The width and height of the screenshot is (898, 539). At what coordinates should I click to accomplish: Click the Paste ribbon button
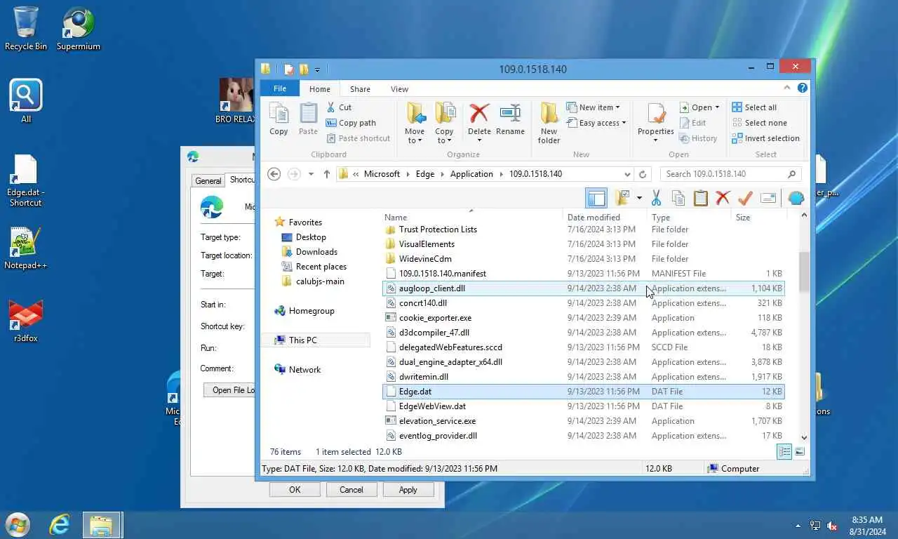(x=308, y=119)
